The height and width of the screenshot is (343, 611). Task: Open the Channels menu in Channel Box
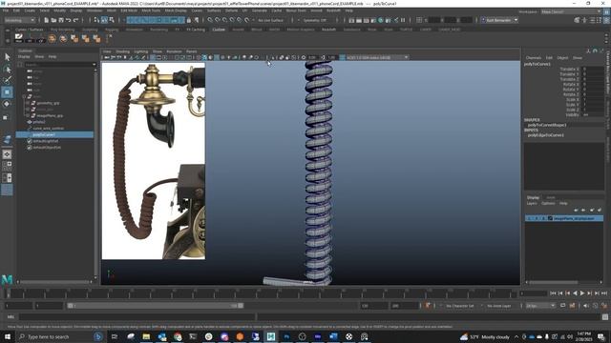tap(534, 57)
